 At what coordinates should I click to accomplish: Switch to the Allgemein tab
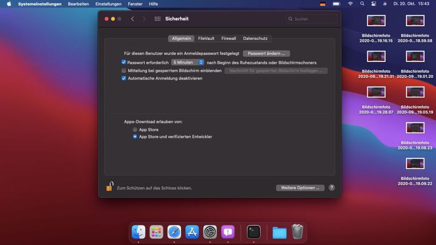[x=181, y=38]
